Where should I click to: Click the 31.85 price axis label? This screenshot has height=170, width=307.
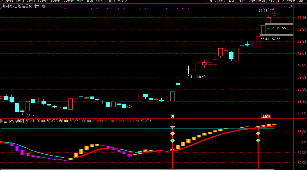pos(302,102)
